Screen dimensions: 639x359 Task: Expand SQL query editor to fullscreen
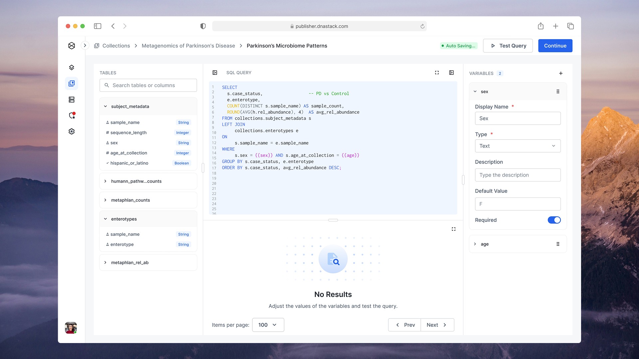pyautogui.click(x=437, y=72)
